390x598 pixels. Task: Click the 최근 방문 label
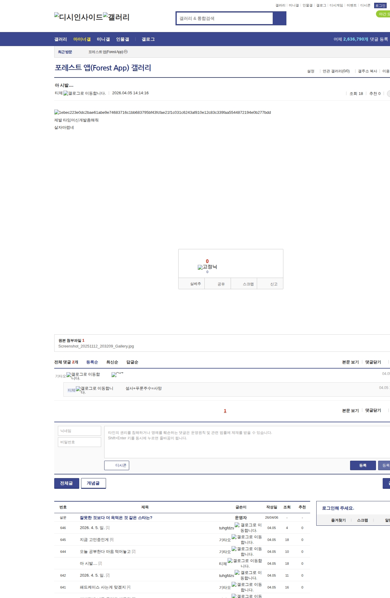65,52
